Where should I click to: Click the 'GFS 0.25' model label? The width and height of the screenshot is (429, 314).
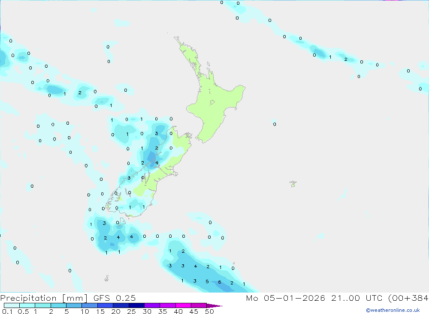[x=115, y=298]
